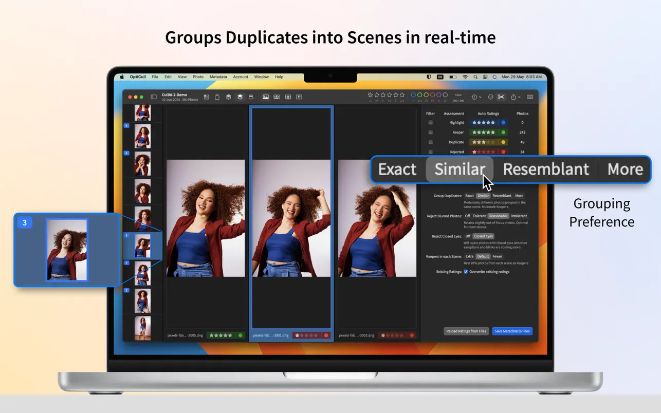
Task: Click the smiley face icon in toolbar
Action: point(490,97)
